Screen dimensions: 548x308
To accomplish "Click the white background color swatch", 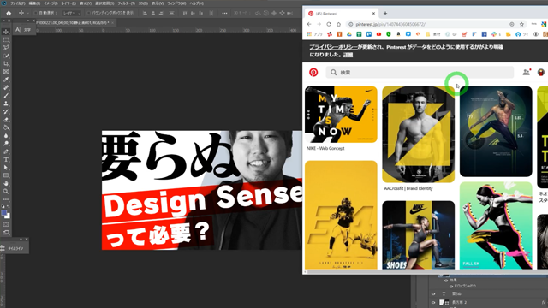I will (8, 216).
